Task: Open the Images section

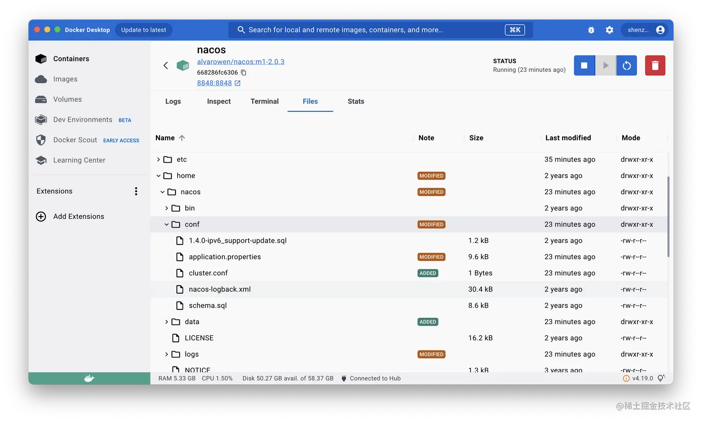Action: 65,79
